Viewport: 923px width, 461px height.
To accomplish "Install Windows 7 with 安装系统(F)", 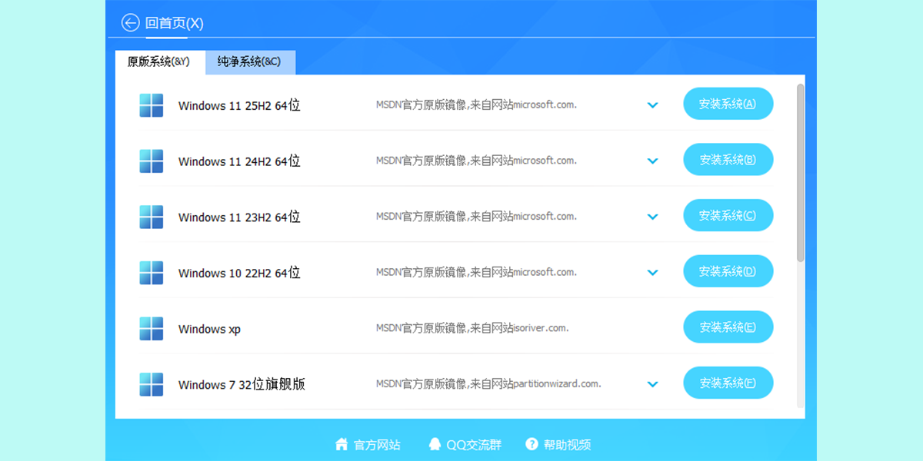I will point(728,383).
